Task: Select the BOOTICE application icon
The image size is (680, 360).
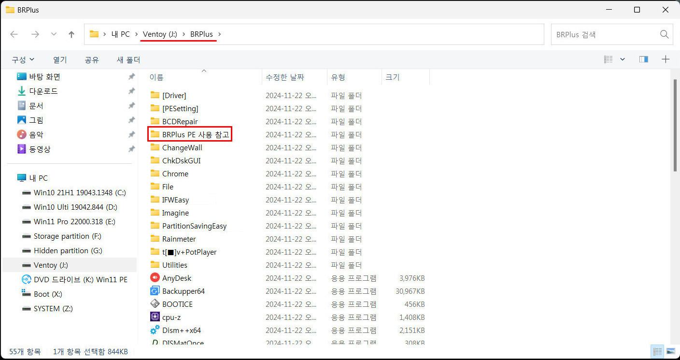Action: (x=155, y=304)
